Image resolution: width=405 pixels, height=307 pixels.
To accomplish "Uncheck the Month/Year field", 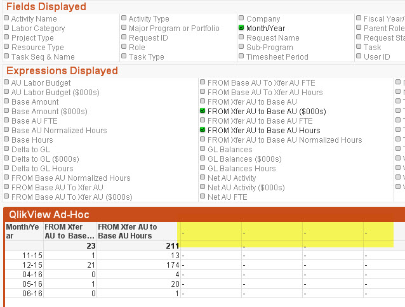I will click(241, 28).
